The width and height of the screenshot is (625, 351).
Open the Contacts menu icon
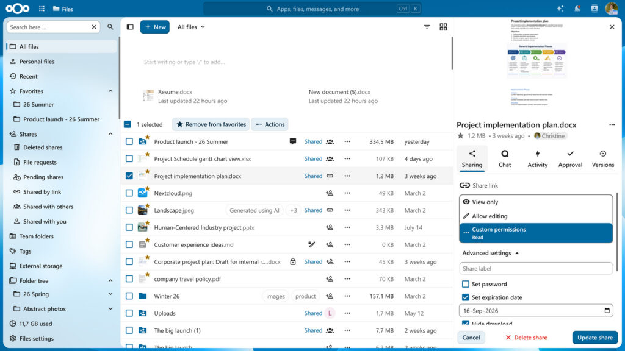(x=594, y=9)
